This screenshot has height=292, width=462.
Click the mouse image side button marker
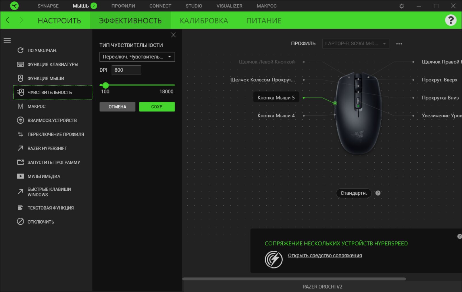(335, 103)
